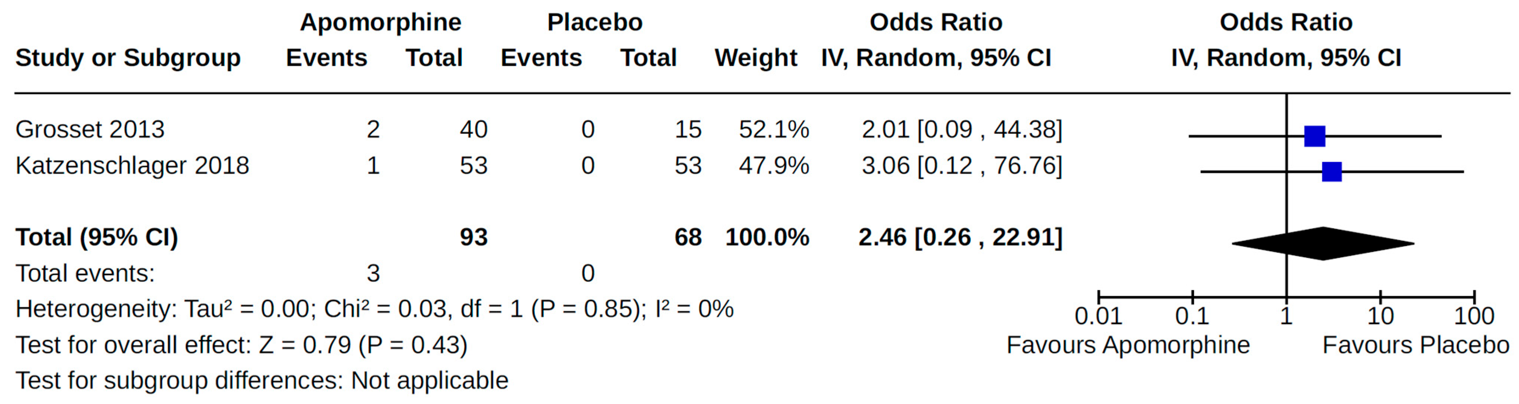1519x404 pixels.
Task: Click the Test for subgroup differences text
Action: point(262,381)
